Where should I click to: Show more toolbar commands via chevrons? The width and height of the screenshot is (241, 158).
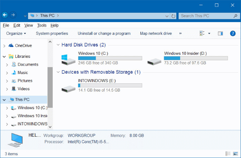pos(180,33)
